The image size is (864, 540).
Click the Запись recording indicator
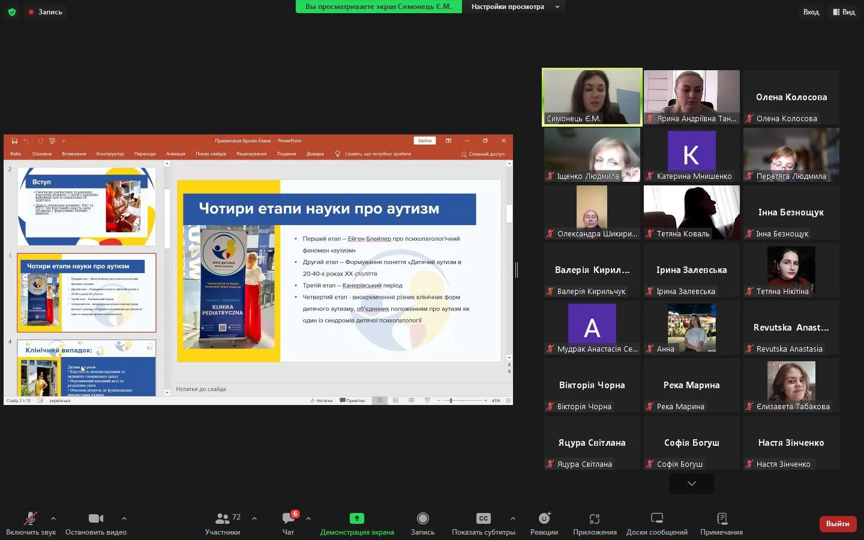tap(45, 12)
